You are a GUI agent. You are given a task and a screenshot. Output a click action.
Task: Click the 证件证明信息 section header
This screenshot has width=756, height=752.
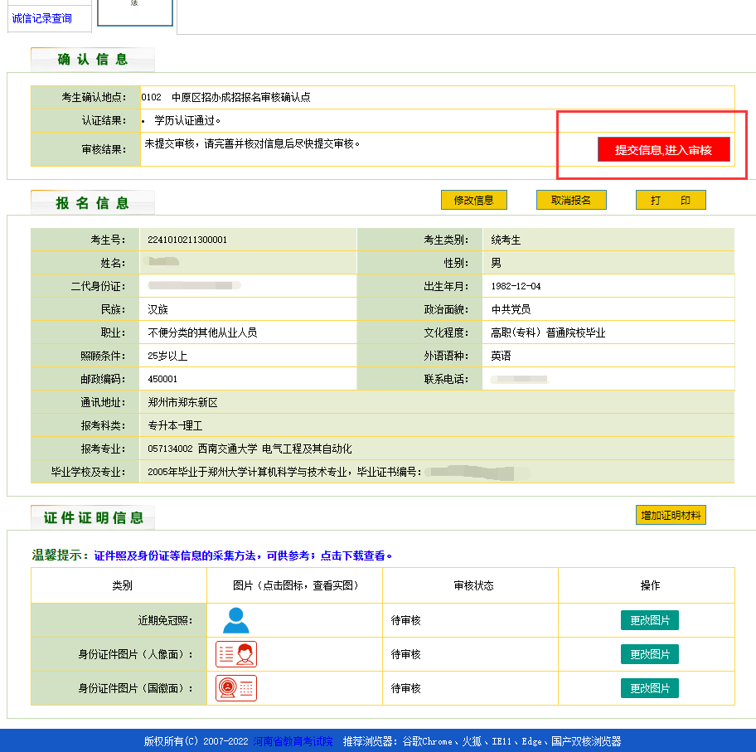coord(93,518)
